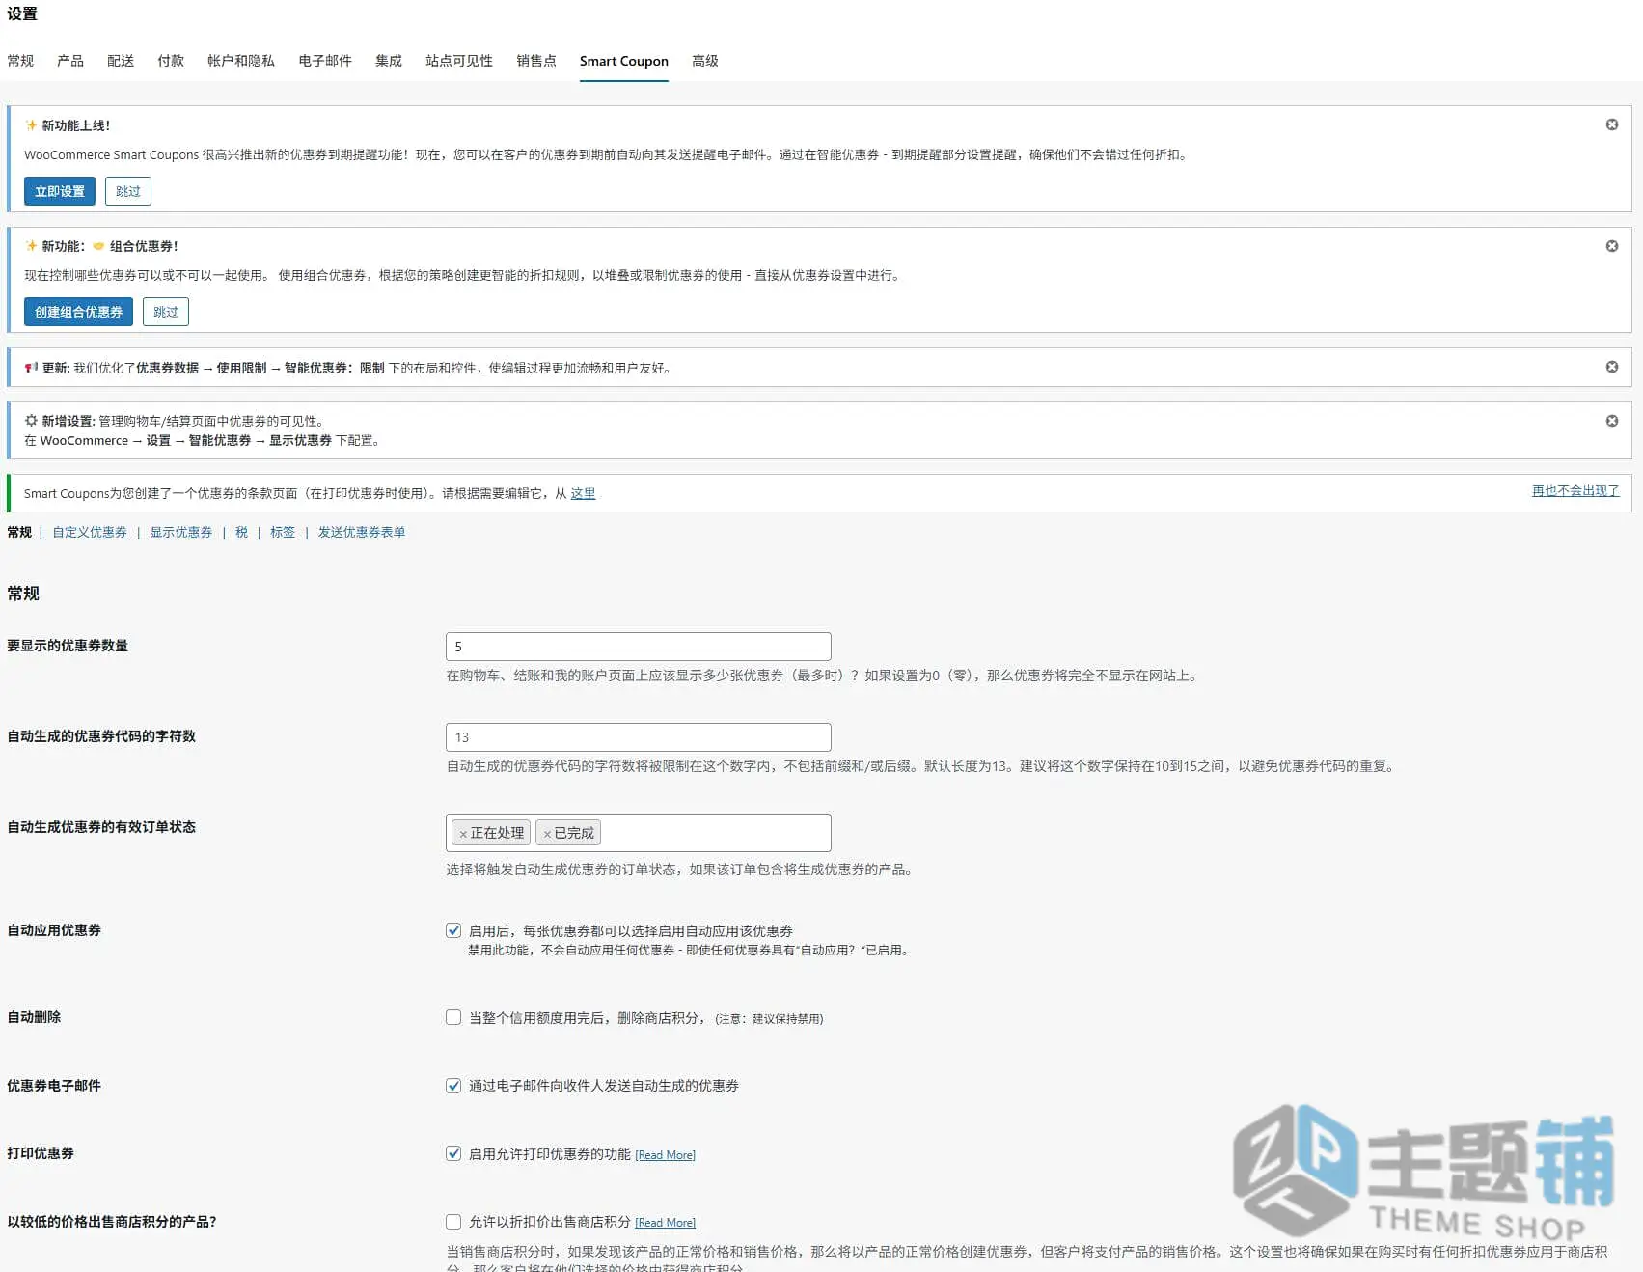Open the 标签 sub-section link
1643x1272 pixels.
click(283, 532)
